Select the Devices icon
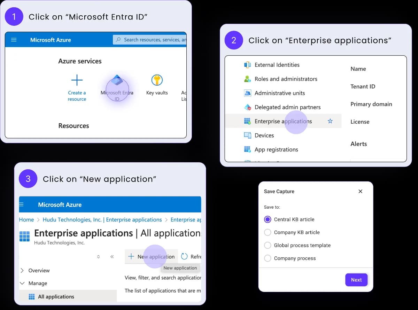The width and height of the screenshot is (418, 310). click(x=248, y=135)
